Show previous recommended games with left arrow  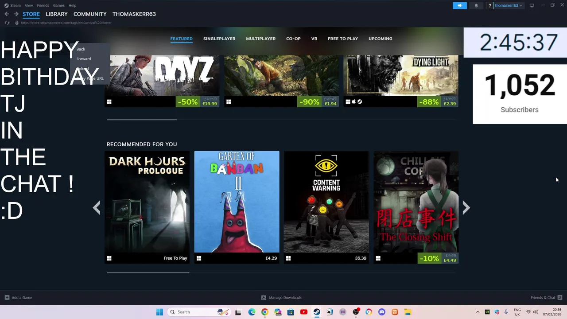point(97,207)
